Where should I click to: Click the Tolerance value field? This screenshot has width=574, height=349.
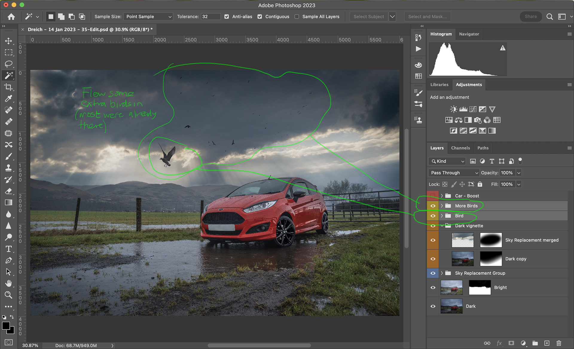pyautogui.click(x=210, y=17)
